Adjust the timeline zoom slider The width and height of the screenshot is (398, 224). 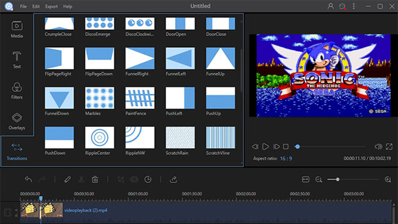coord(353,180)
